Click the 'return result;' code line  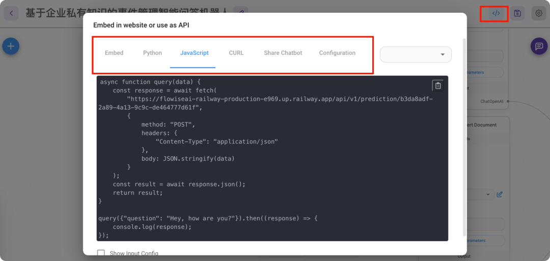[138, 193]
